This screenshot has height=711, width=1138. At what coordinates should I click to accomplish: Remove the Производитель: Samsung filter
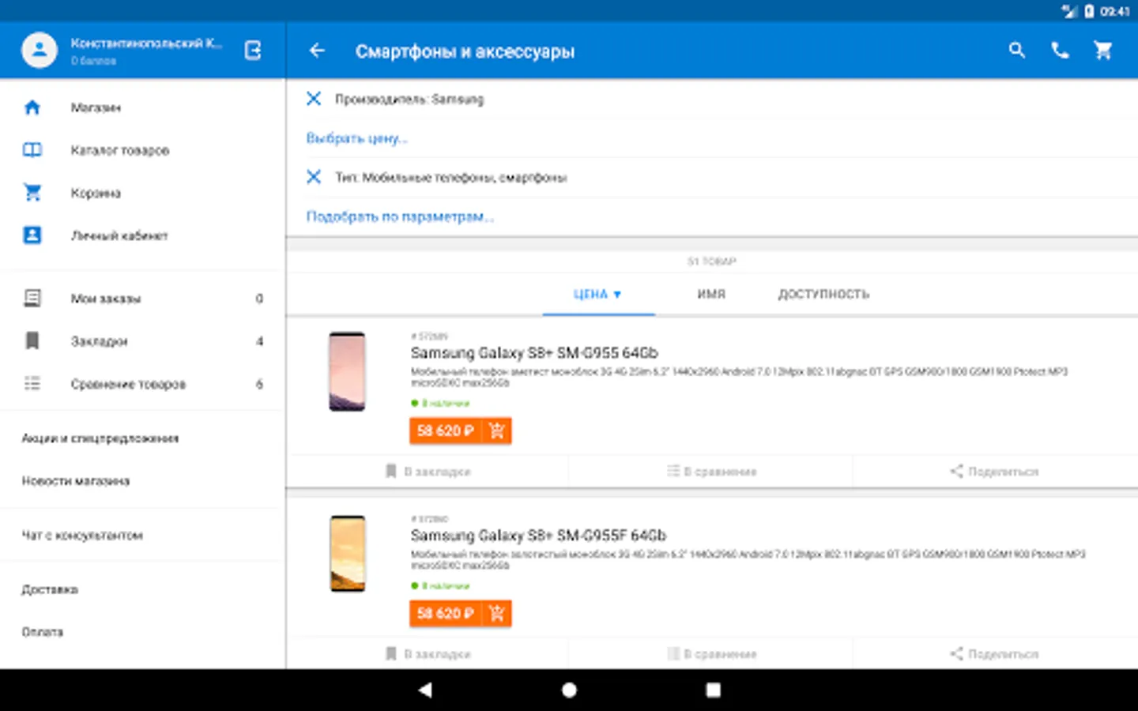(314, 99)
